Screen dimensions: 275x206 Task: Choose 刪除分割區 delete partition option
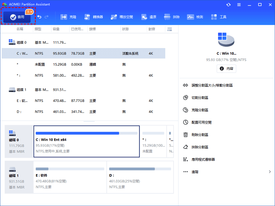(200, 135)
